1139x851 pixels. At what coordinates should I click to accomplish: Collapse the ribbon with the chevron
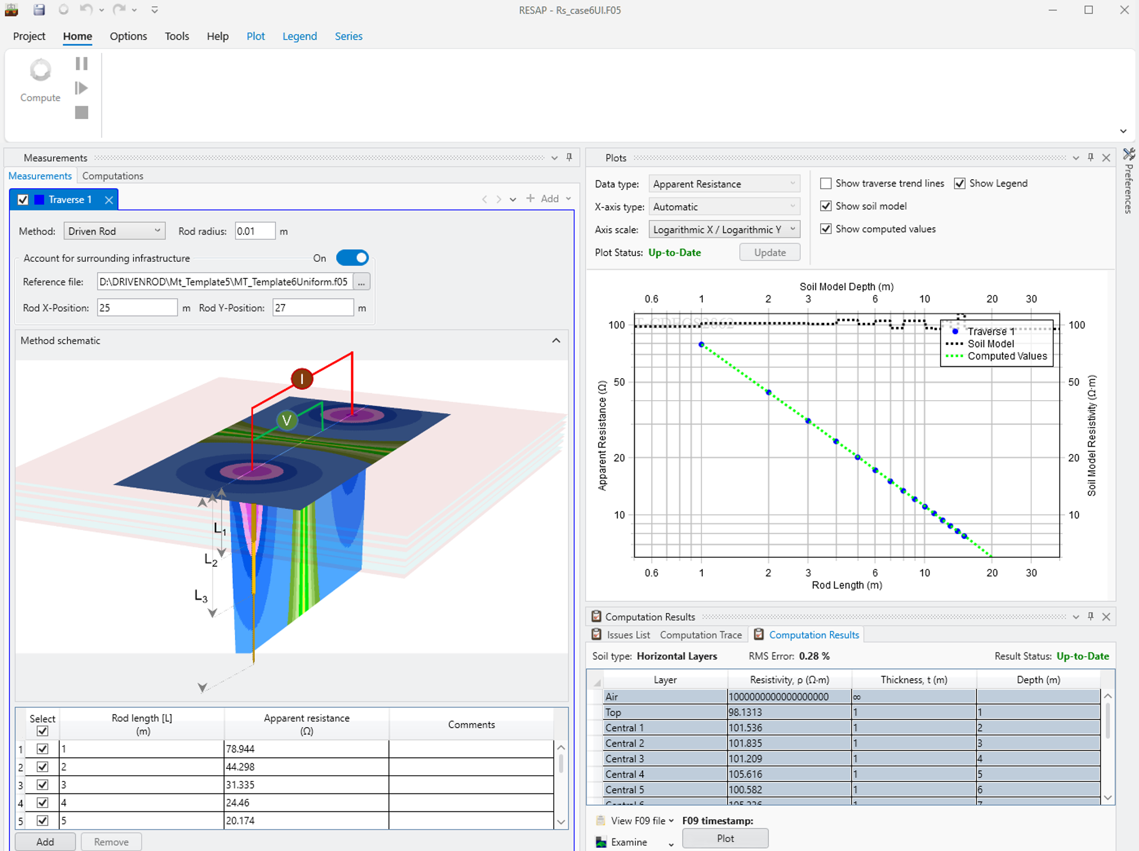point(1123,131)
